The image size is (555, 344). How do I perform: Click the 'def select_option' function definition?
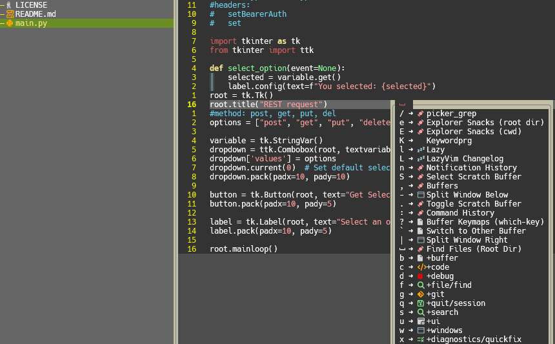click(277, 68)
